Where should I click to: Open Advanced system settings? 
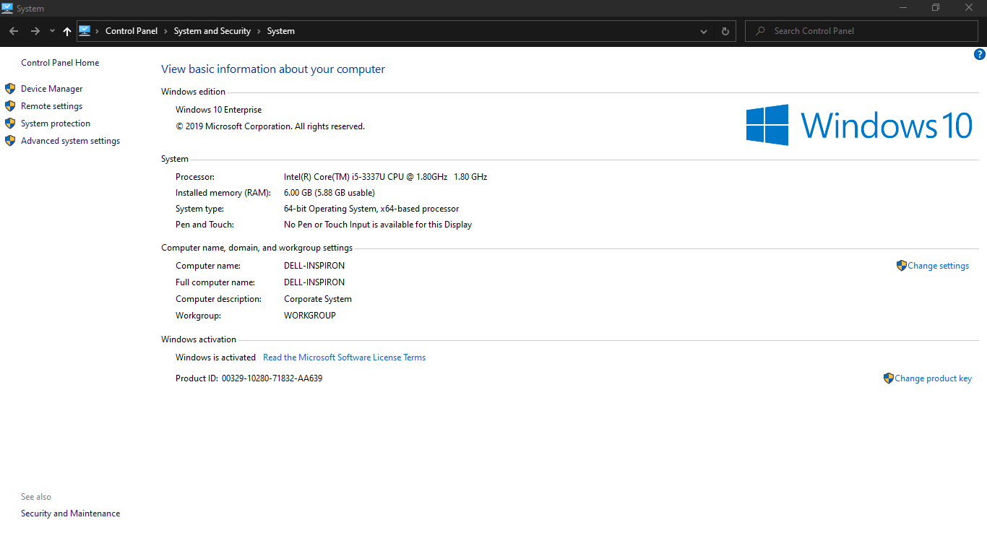point(71,141)
